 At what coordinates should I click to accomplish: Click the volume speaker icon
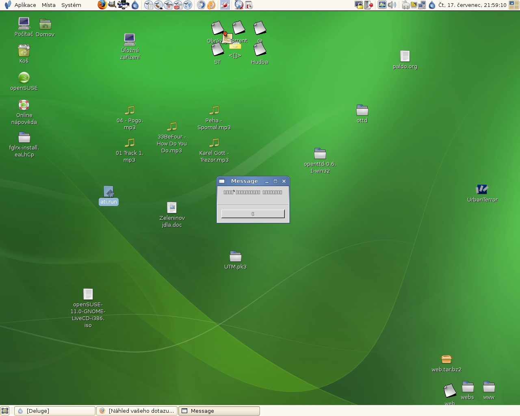pos(392,5)
